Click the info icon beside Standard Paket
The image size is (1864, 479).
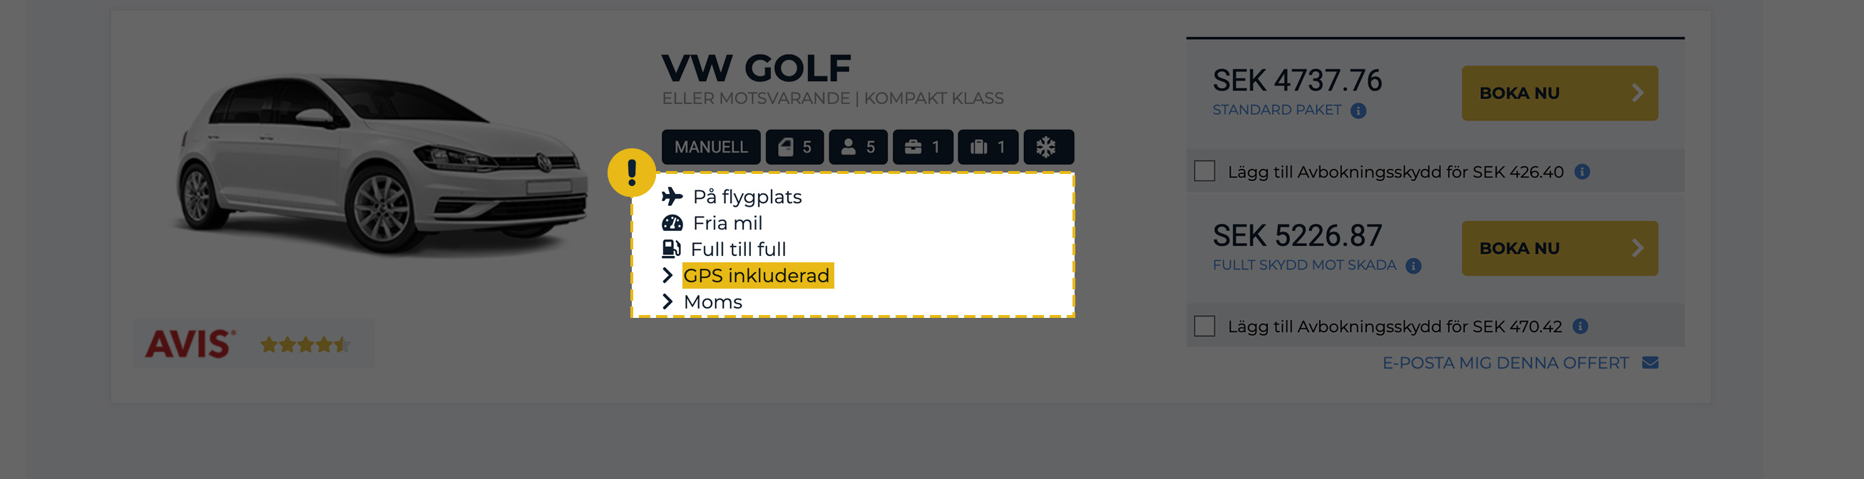(x=1358, y=110)
